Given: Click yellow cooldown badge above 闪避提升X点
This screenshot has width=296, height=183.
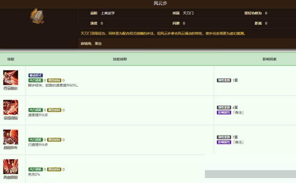Looking at the screenshot, I should pos(54,140).
